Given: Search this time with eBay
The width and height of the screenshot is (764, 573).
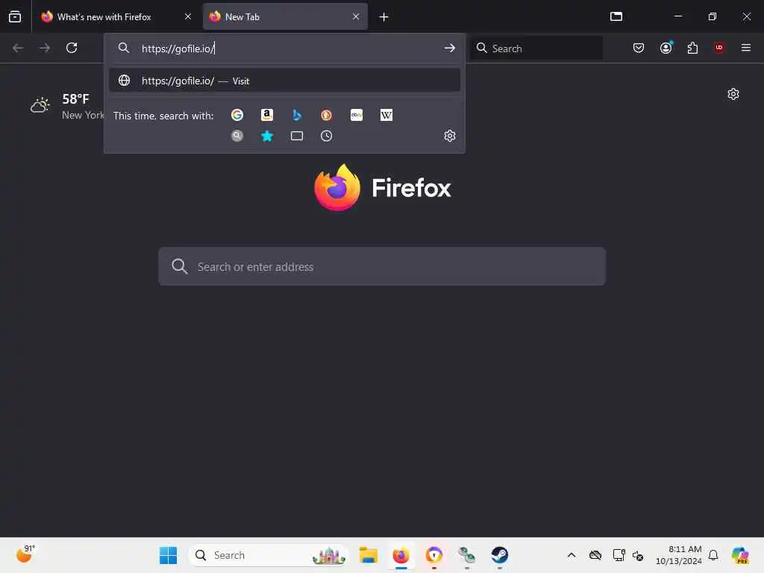Looking at the screenshot, I should click(x=357, y=115).
